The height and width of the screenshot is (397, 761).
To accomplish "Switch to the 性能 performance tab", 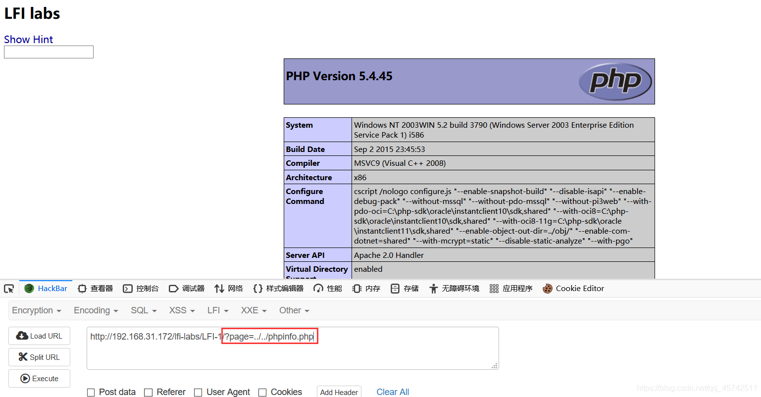I will (x=328, y=289).
